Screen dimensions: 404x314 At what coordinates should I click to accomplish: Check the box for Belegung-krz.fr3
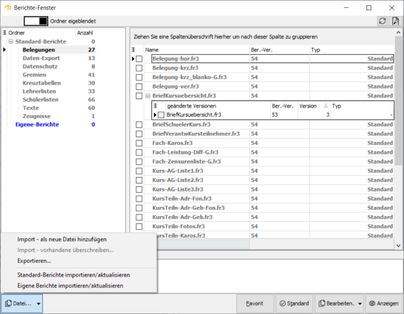(x=139, y=68)
